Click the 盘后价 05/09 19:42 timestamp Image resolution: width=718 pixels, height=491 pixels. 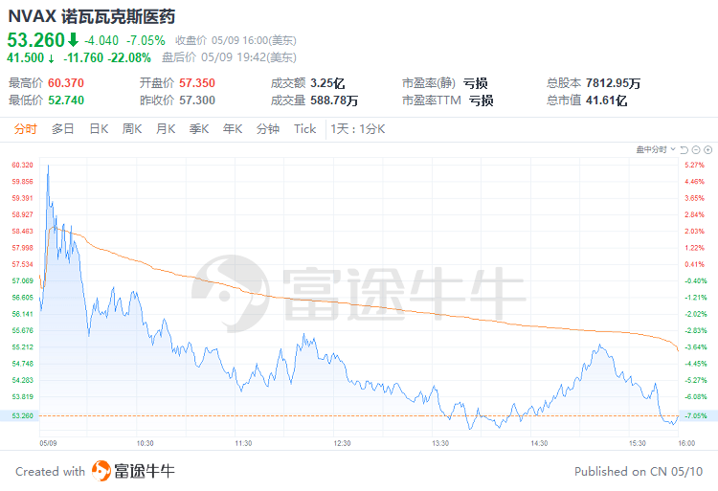pos(230,57)
